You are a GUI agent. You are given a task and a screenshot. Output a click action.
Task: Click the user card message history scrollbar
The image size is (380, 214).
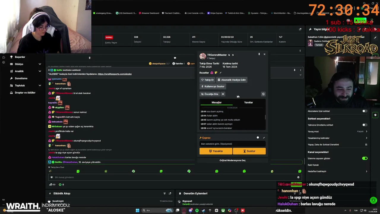click(x=265, y=117)
